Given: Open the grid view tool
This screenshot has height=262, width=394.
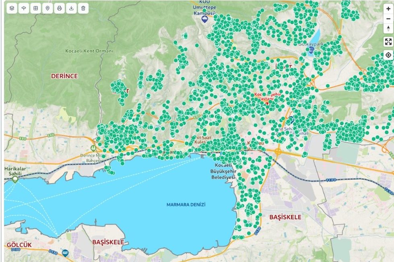Looking at the screenshot, I should point(35,8).
